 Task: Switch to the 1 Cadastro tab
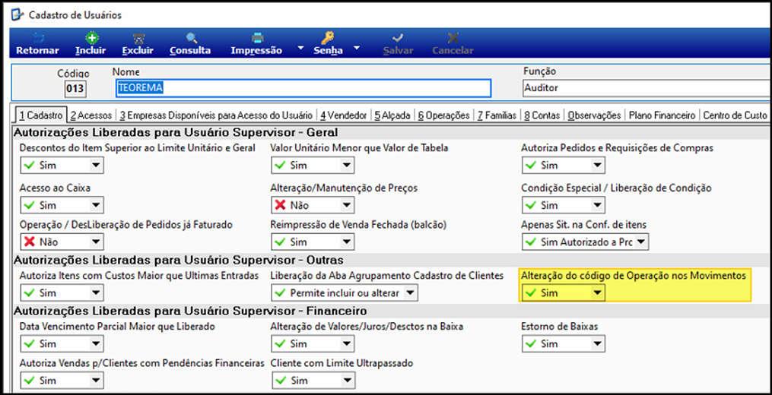(x=41, y=115)
